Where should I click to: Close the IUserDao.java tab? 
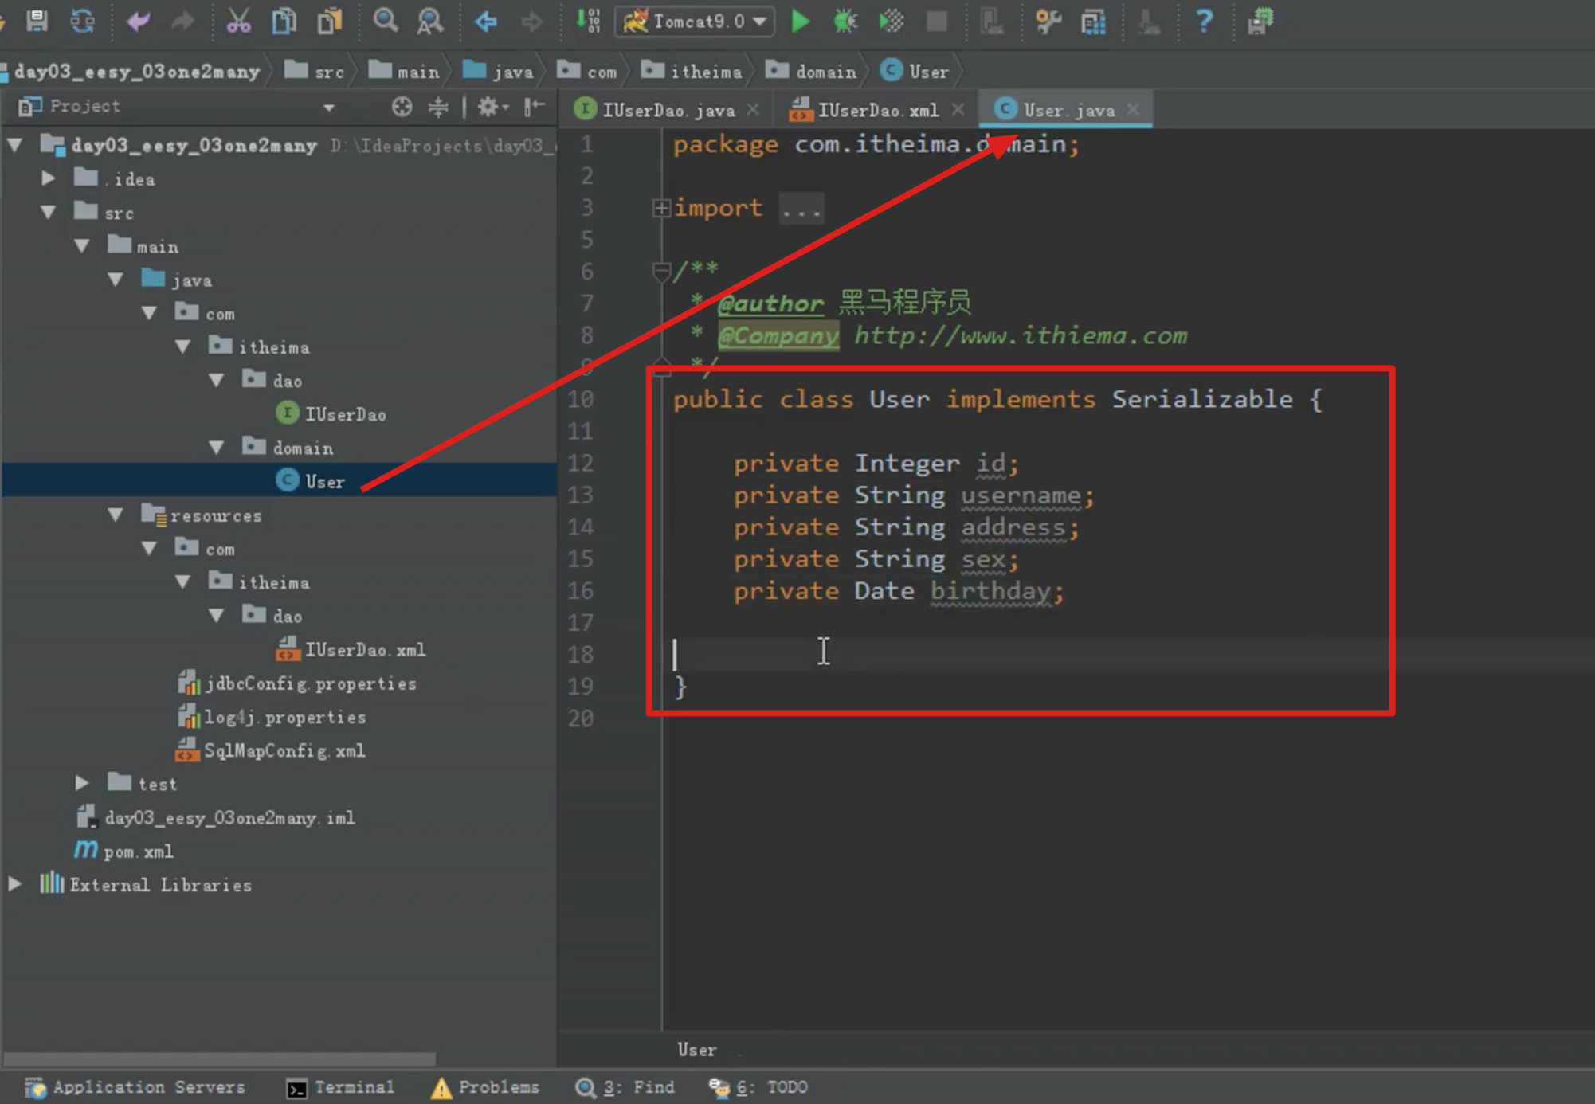pyautogui.click(x=753, y=109)
